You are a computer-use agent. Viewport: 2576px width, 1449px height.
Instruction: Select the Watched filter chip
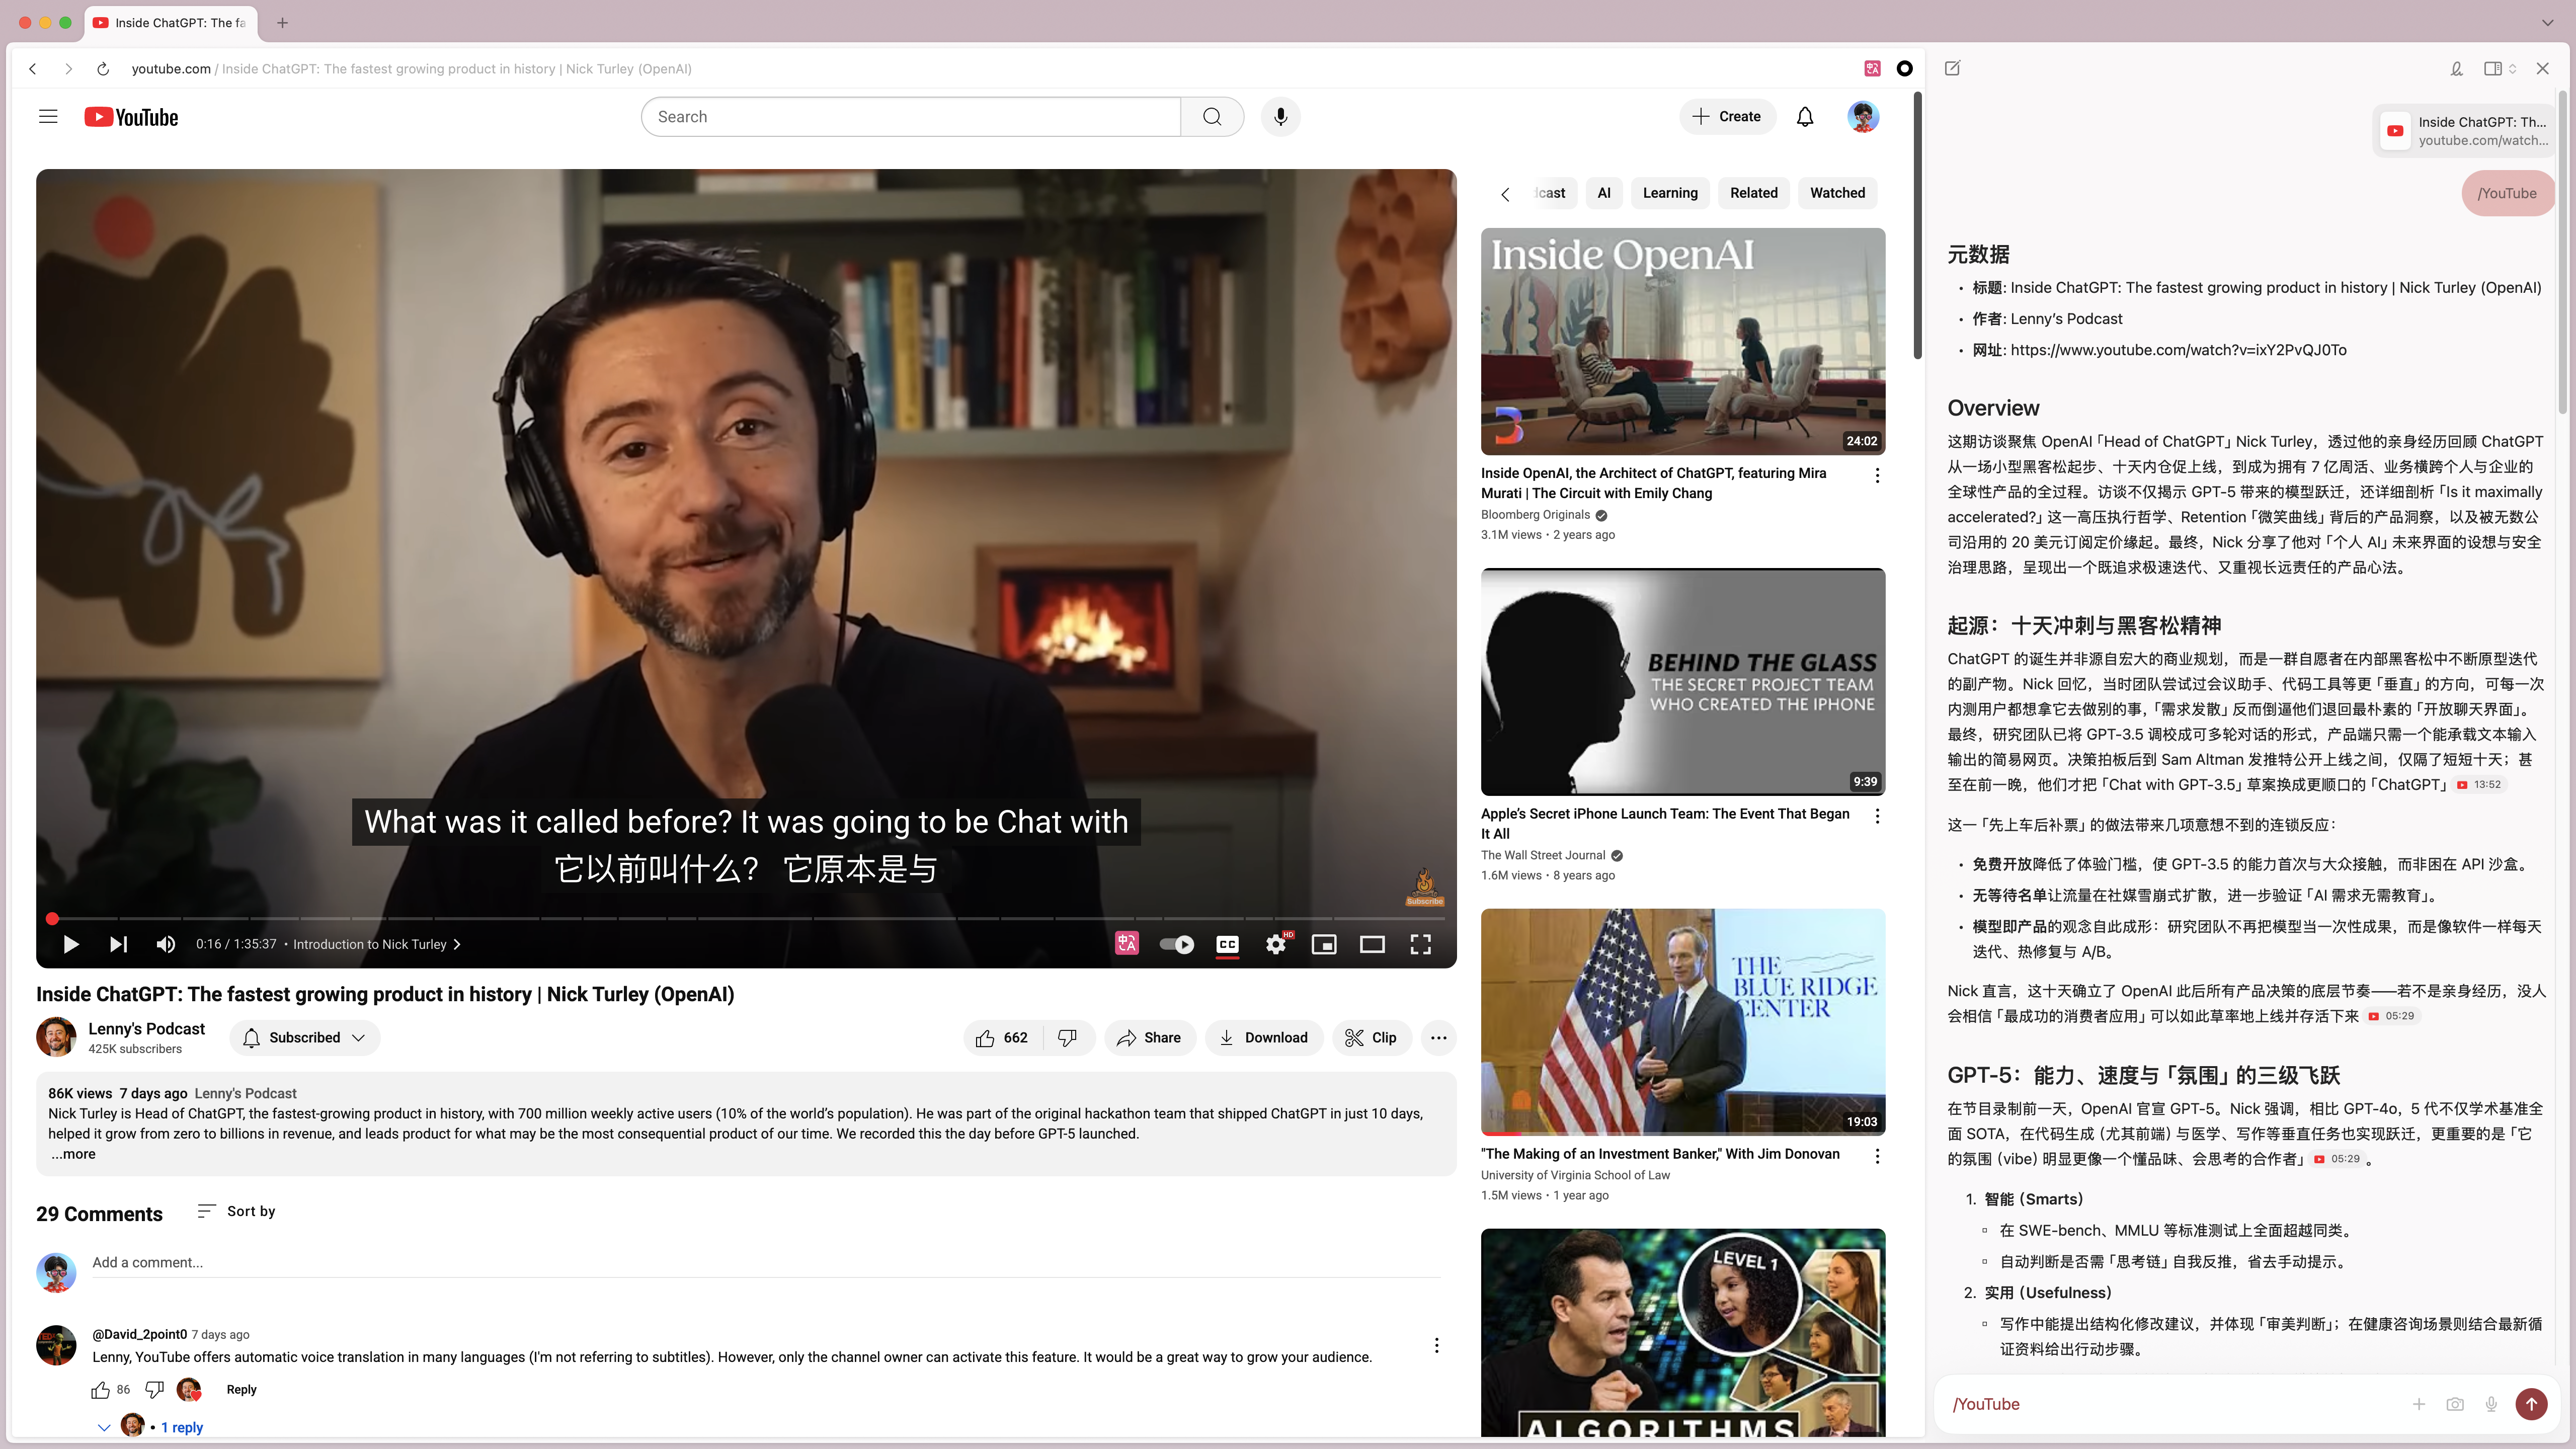[1837, 193]
